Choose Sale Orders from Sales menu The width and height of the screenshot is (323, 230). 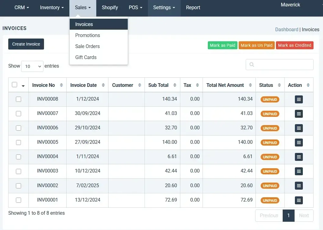point(99,46)
